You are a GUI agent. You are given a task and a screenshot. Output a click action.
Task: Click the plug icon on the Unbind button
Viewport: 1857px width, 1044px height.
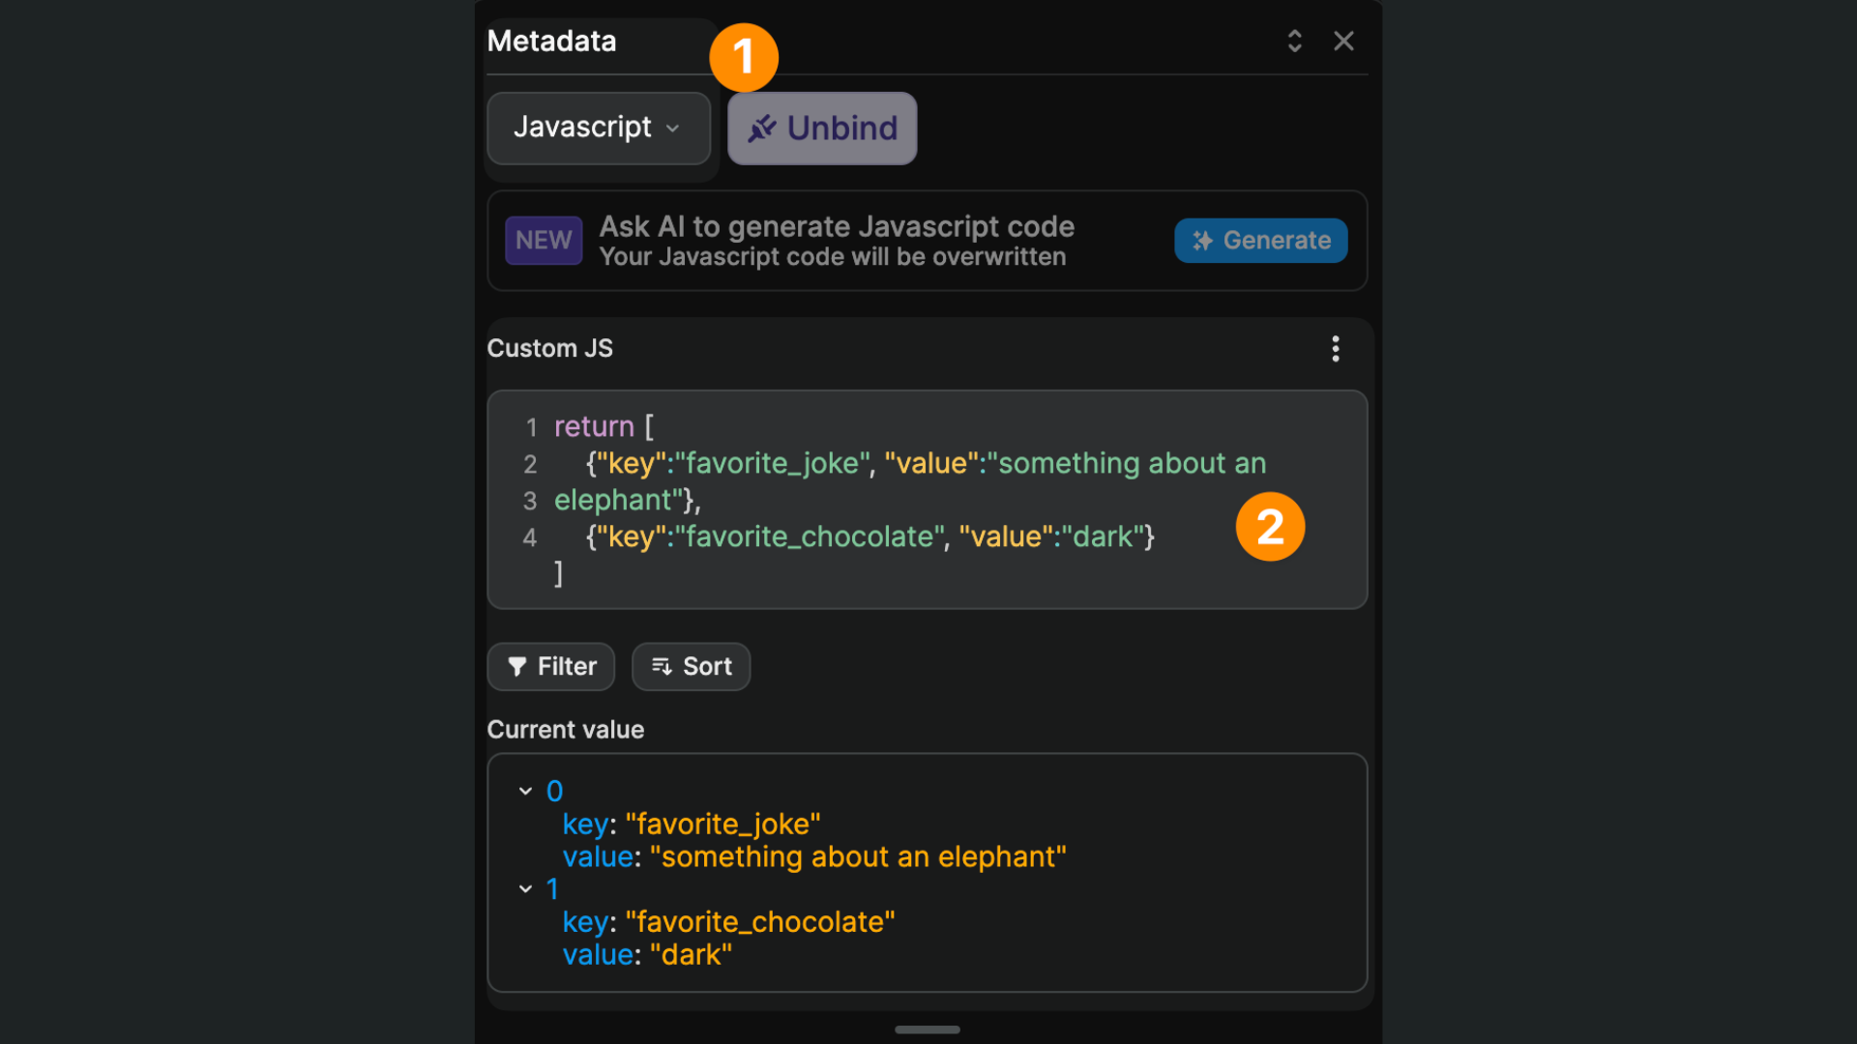coord(763,127)
